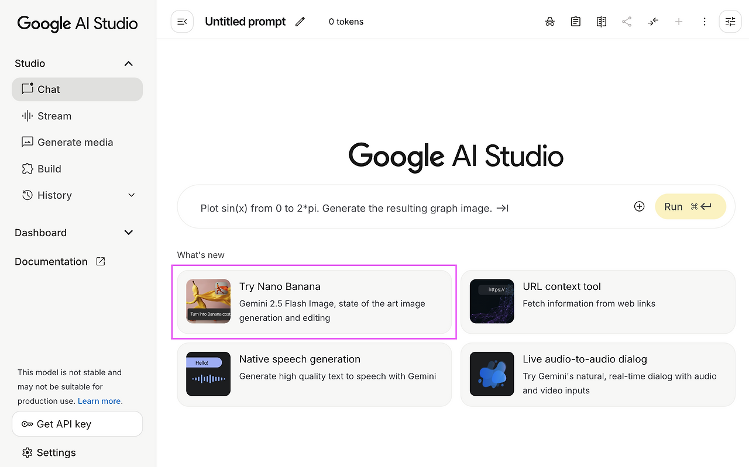749x467 pixels.
Task: Run the prompt with the Run button
Action: pos(690,206)
